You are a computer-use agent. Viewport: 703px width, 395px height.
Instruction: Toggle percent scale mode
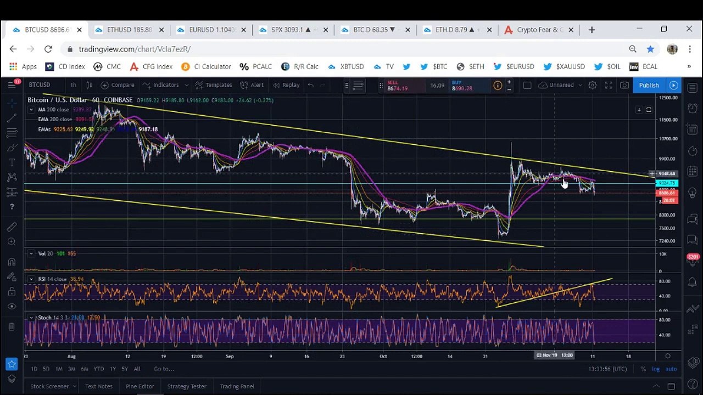tap(643, 369)
